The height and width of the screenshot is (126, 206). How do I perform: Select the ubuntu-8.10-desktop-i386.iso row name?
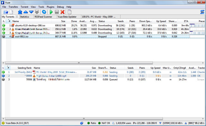coord(30,25)
